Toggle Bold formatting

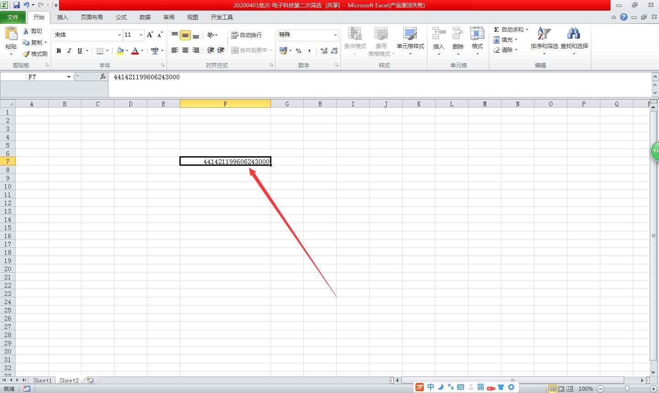(59, 51)
